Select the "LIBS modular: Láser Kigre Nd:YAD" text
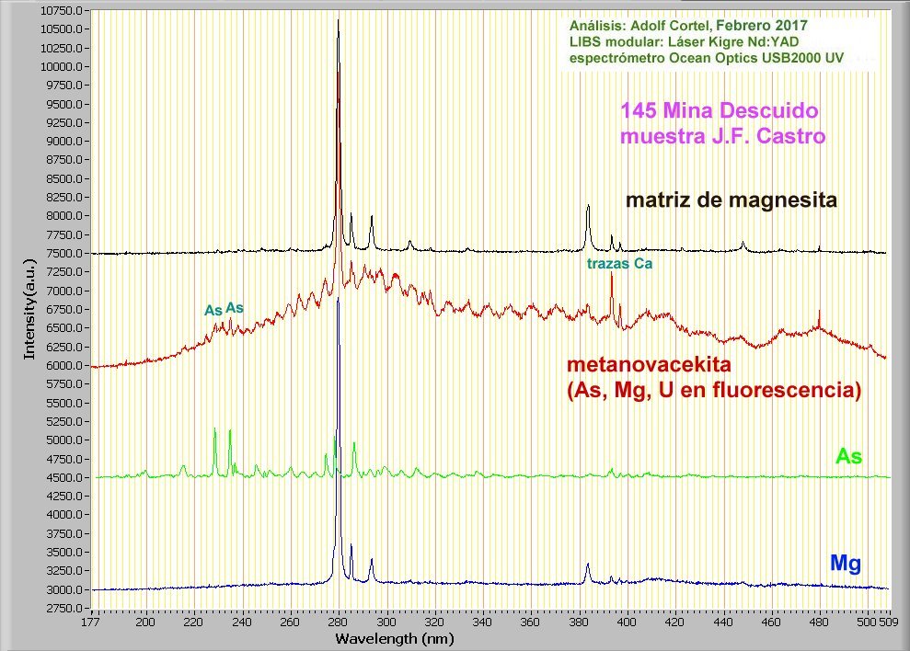This screenshot has height=651, width=910. pos(684,41)
